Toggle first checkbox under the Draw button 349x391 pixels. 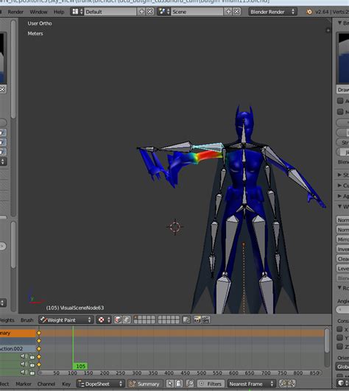[340, 101]
